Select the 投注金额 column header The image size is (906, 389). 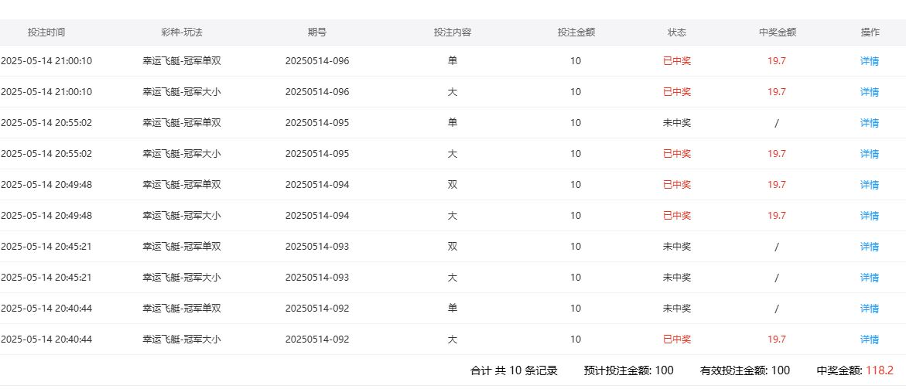point(576,32)
